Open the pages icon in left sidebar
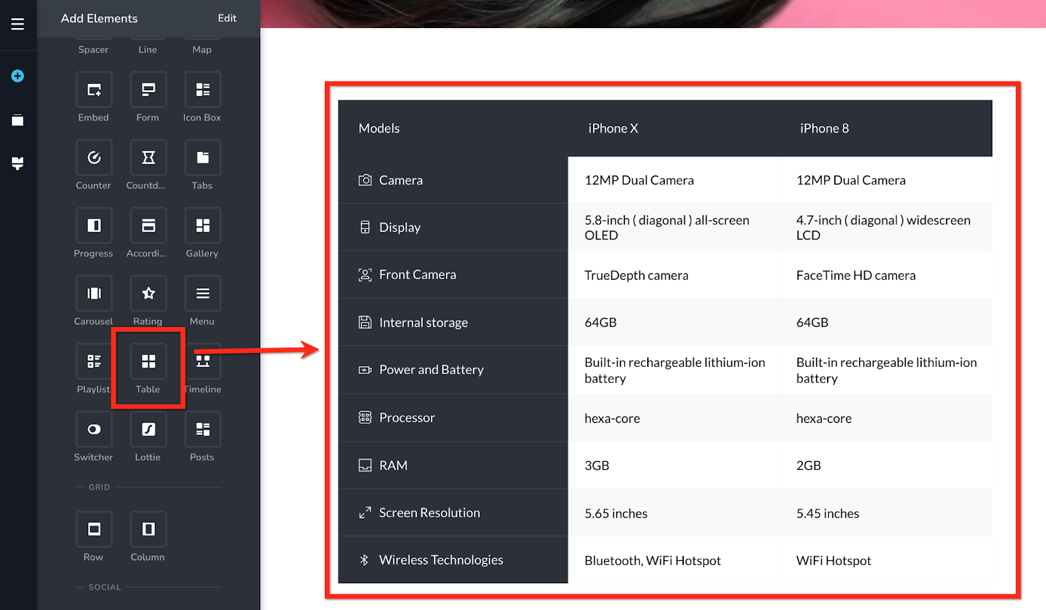This screenshot has height=610, width=1046. (x=18, y=120)
